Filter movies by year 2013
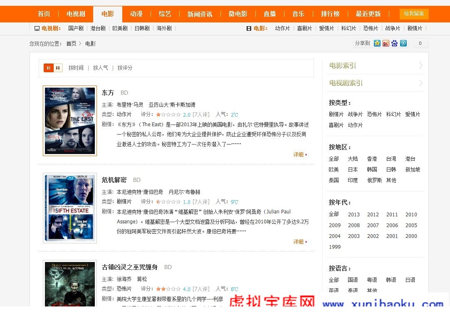The image size is (450, 316). click(x=354, y=215)
